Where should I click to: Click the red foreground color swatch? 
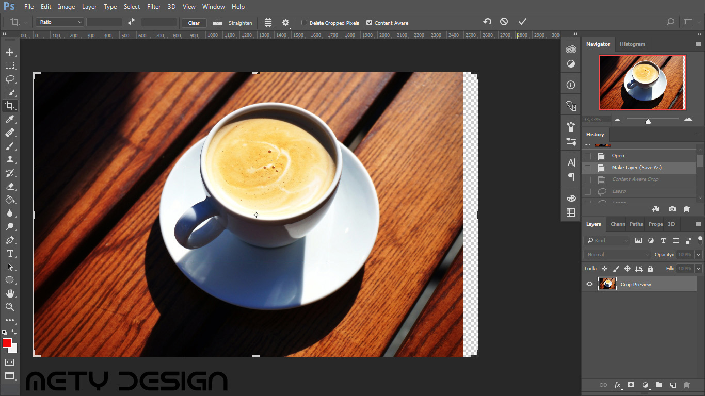coord(7,343)
